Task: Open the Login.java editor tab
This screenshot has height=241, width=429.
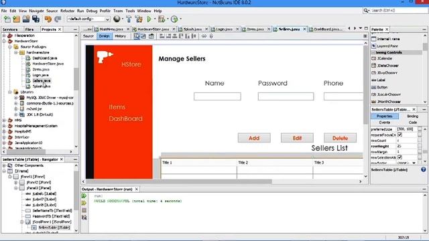Action: [224, 29]
